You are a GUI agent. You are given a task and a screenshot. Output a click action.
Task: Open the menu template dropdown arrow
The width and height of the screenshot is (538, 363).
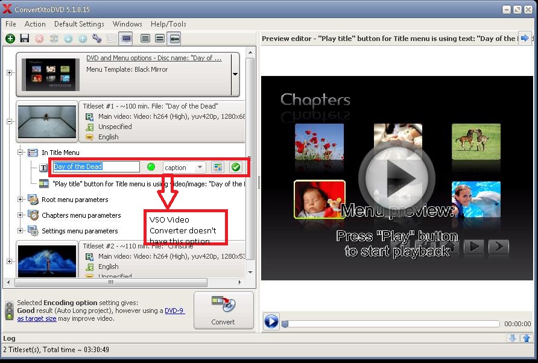[235, 74]
